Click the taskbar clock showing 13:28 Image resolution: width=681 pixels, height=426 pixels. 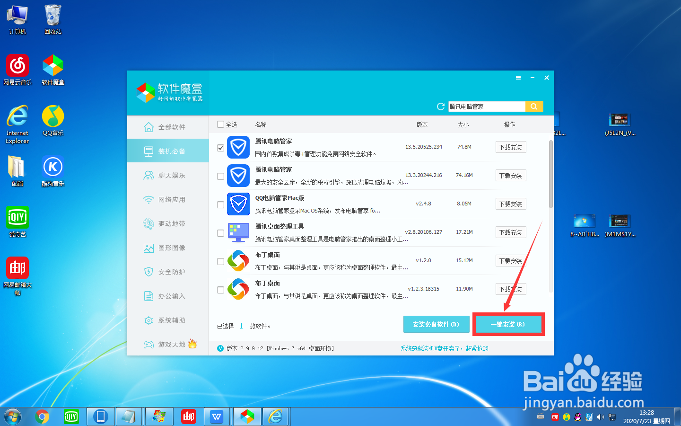point(646,417)
